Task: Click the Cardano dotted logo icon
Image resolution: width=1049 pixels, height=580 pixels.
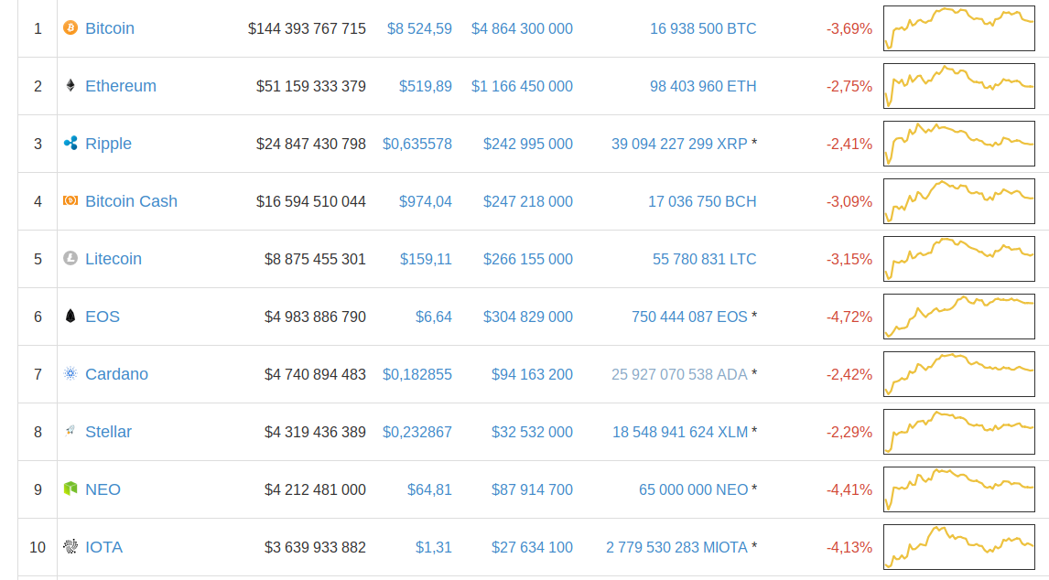Action: click(70, 373)
